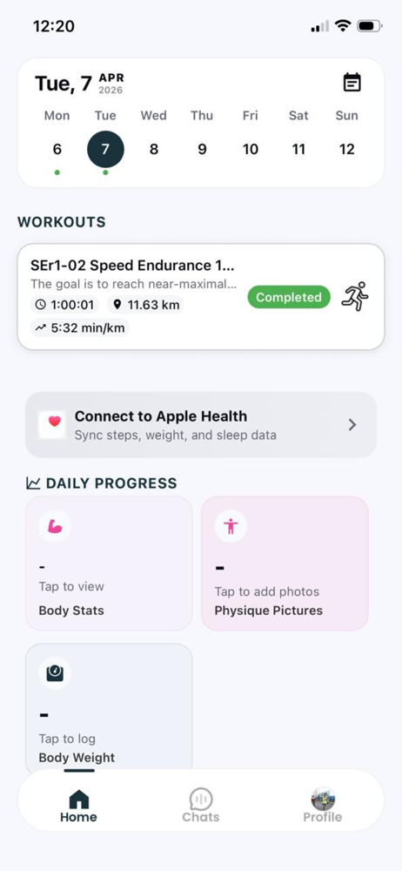The image size is (402, 871).
Task: Open the Body Stats card
Action: 109,564
